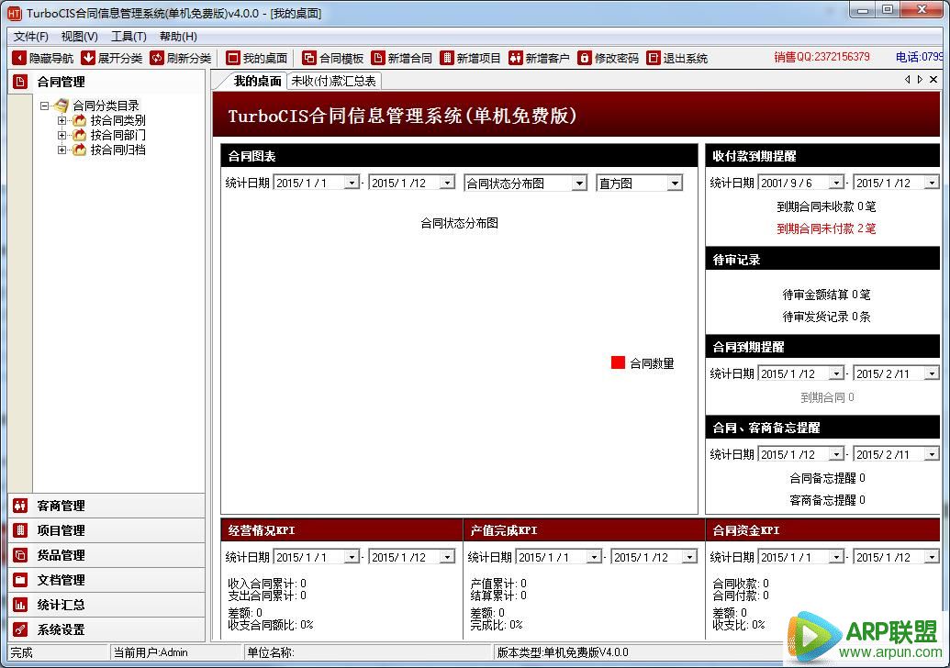
Task: Open the 工具(T) menu
Action: pyautogui.click(x=129, y=37)
